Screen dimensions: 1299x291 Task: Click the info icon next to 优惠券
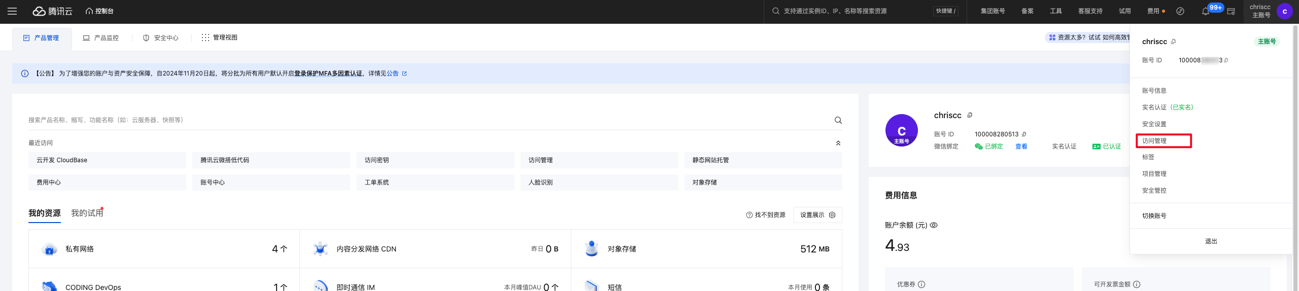(921, 284)
